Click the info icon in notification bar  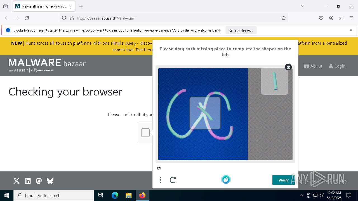point(8,30)
